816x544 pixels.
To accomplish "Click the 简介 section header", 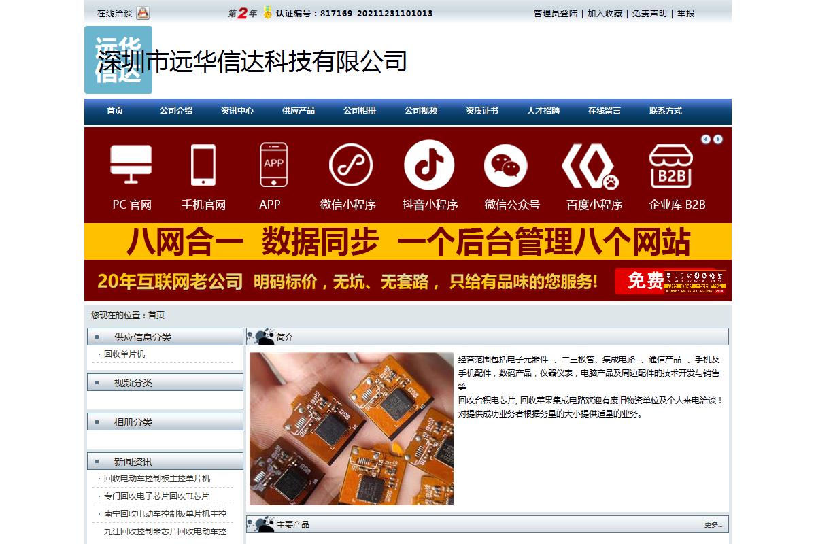I will (488, 337).
